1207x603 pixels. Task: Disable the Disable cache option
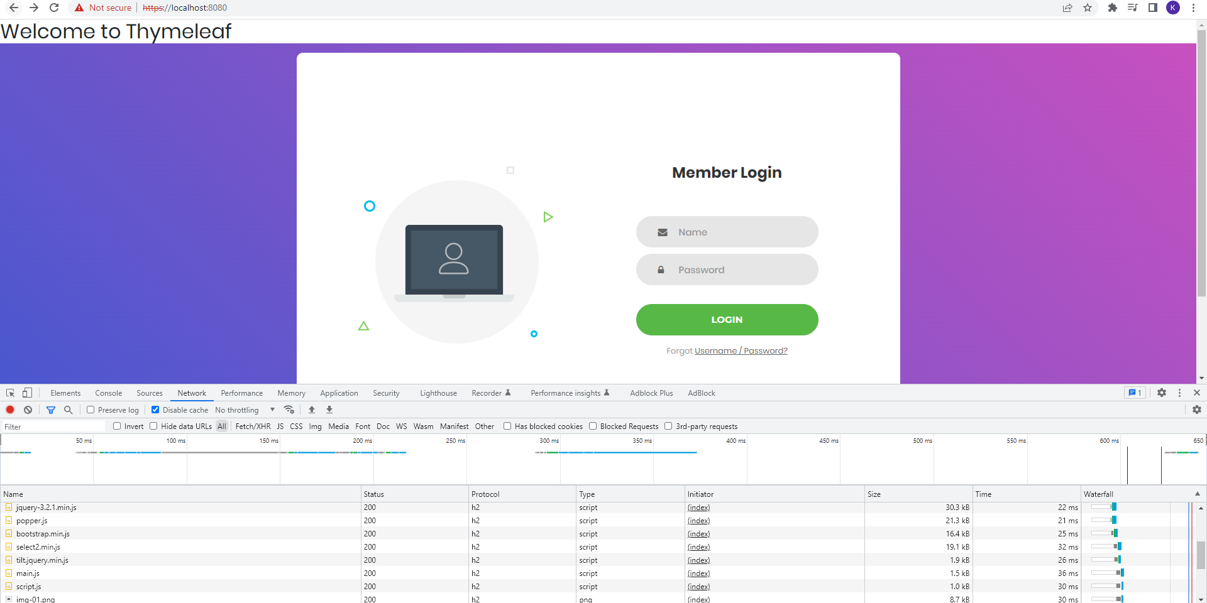click(155, 410)
